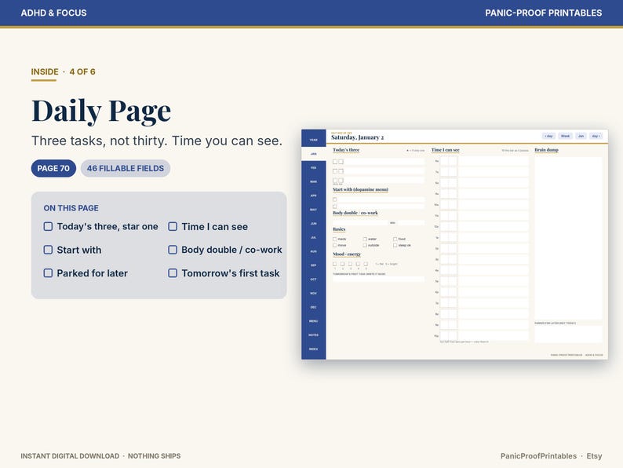This screenshot has width=623, height=468.
Task: Click the "Basics" section heading
Action: click(x=339, y=229)
